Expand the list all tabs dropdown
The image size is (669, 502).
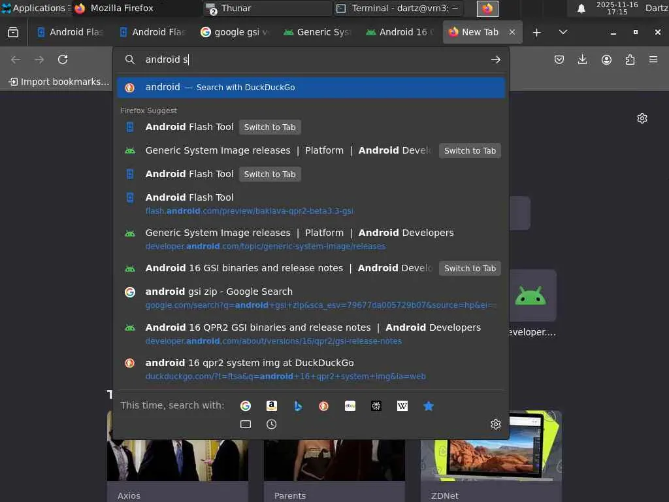[563, 32]
